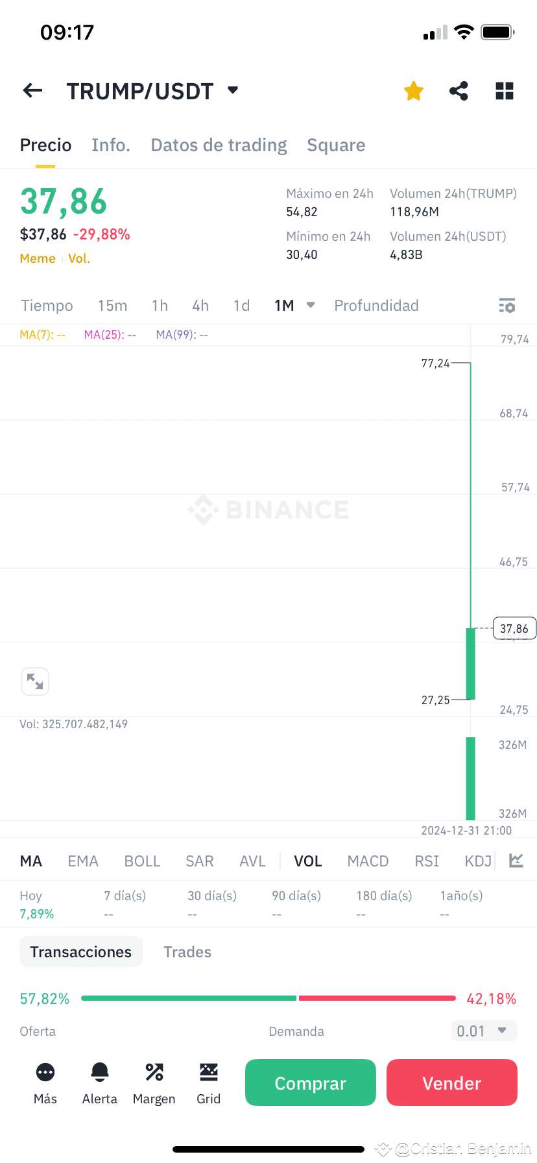Click the MA(25) indicator label
Screen dimensions: 537x1163
click(x=110, y=335)
